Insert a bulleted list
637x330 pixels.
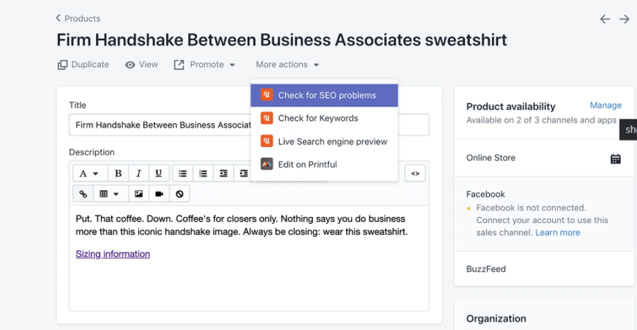tap(183, 174)
